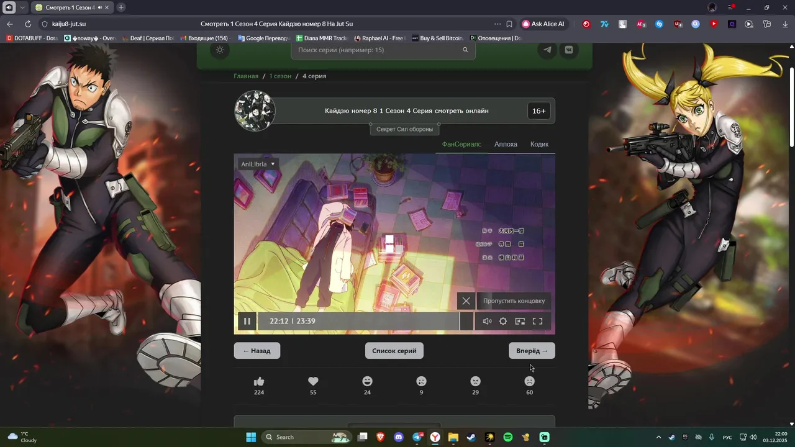Open Discord from the taskbar
The image size is (795, 447).
tap(399, 437)
